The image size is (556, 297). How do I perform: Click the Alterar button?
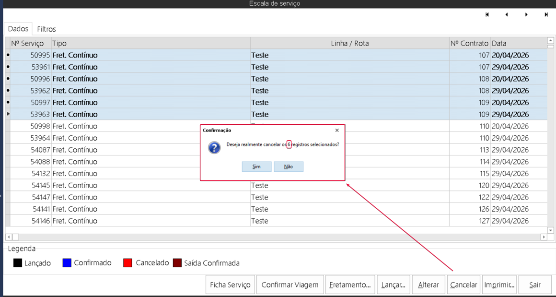pyautogui.click(x=429, y=285)
